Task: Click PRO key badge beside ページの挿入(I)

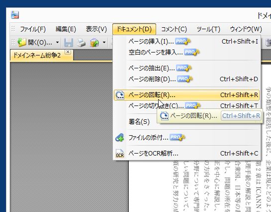Action: pos(182,42)
